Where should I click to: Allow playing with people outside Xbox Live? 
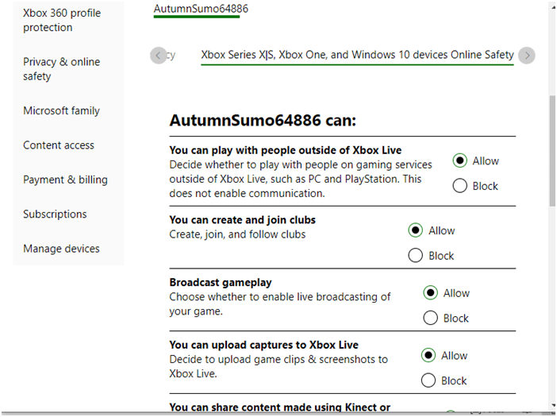[459, 160]
